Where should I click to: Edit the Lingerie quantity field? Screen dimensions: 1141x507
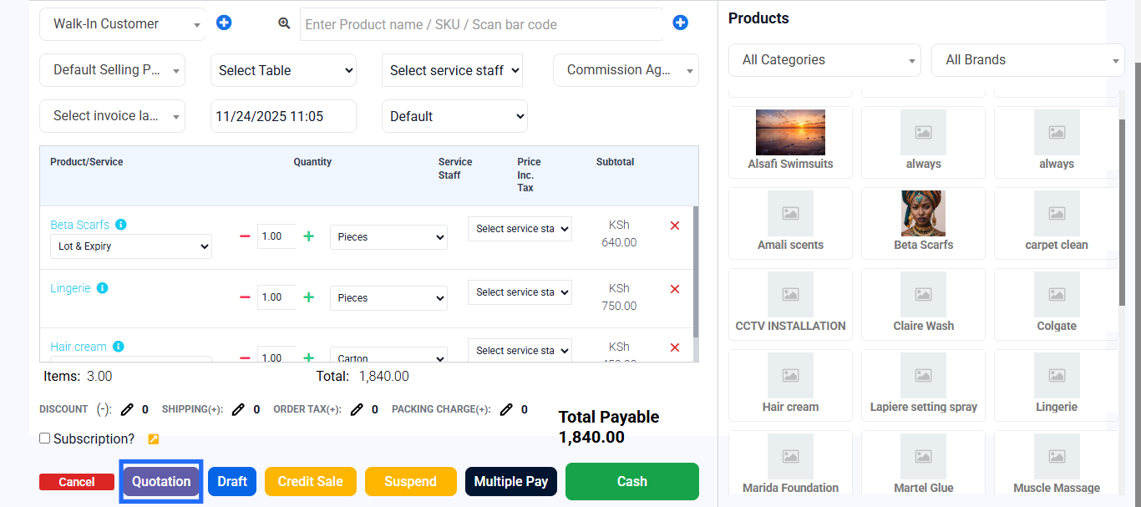point(276,297)
